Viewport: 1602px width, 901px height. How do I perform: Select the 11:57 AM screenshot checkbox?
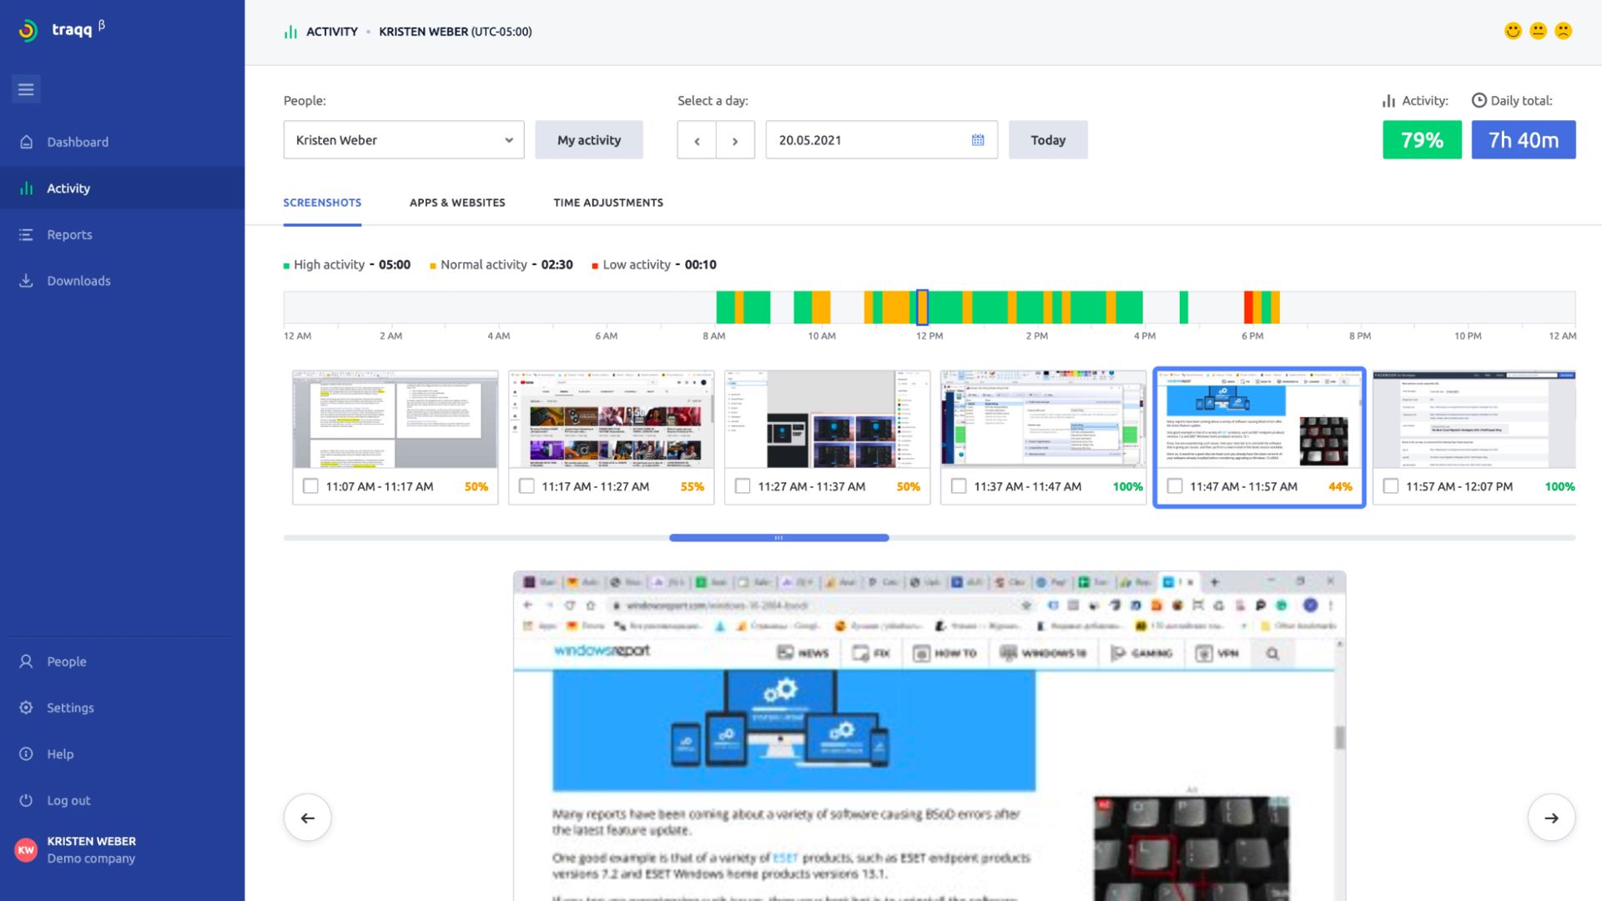[x=1390, y=486]
